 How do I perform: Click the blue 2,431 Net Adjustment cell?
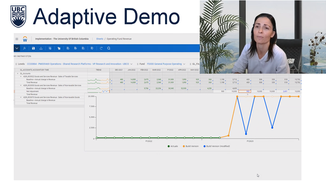click(x=283, y=91)
